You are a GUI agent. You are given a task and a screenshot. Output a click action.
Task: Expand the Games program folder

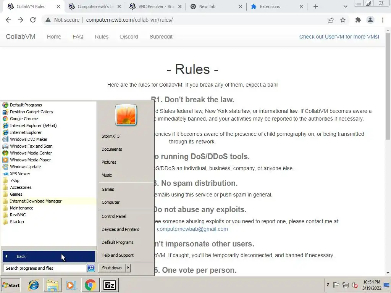pos(48,194)
